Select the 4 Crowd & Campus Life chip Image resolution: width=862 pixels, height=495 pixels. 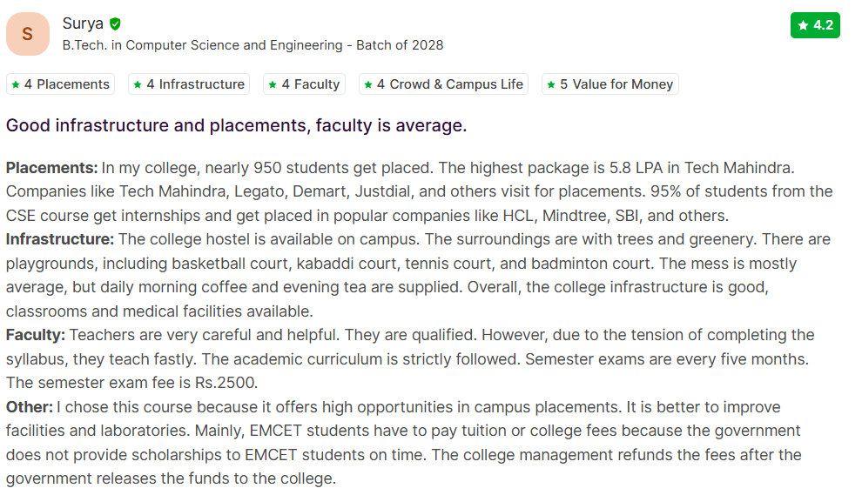pos(443,84)
